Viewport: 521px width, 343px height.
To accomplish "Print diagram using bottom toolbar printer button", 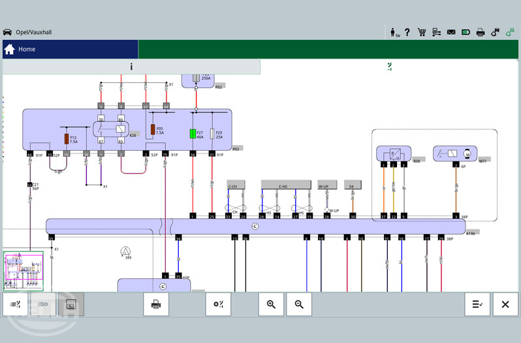I will [156, 304].
